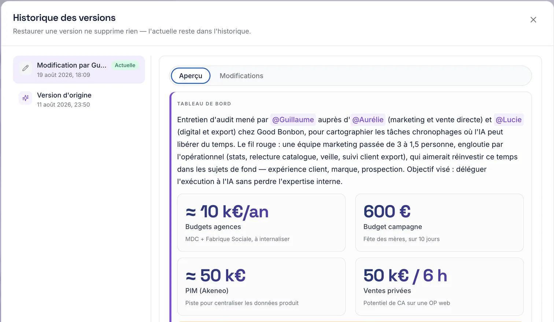Open the @Lucie mention

click(509, 120)
